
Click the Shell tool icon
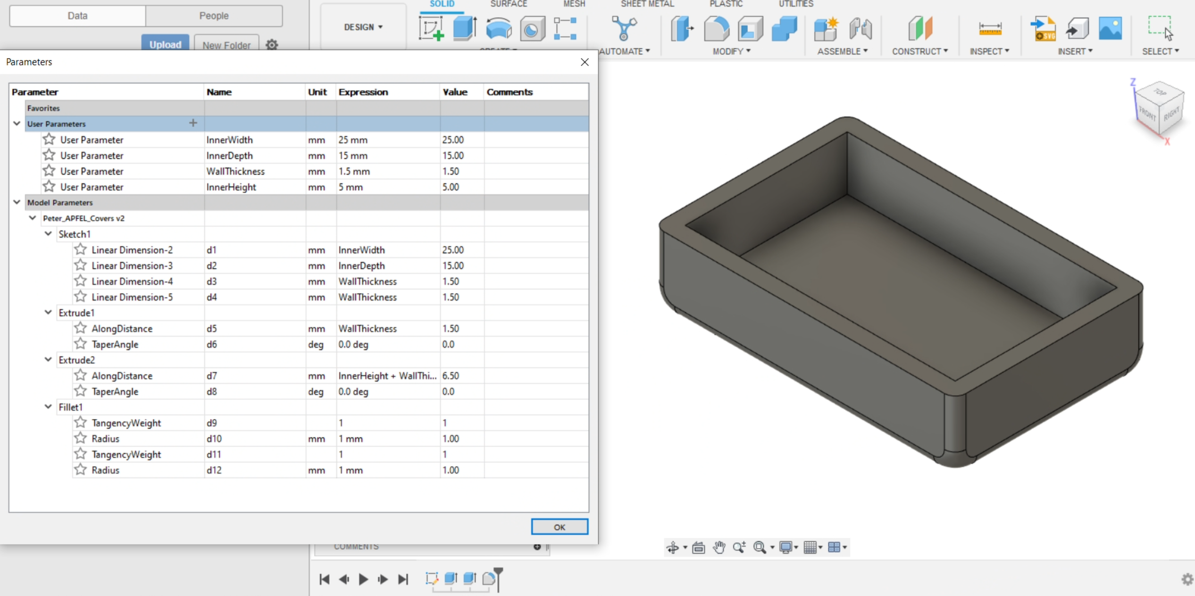pyautogui.click(x=750, y=29)
